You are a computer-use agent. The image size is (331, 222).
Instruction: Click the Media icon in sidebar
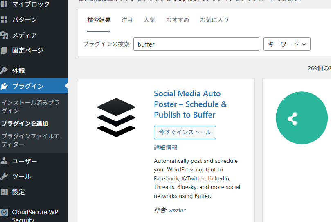pos(4,35)
